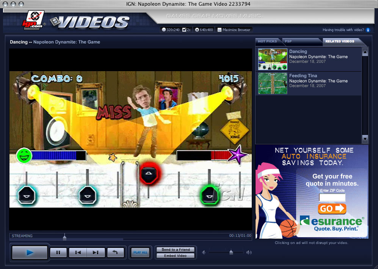The height and width of the screenshot is (269, 378).
Task: Click the VIDEOS film strip icon
Action: (55, 22)
